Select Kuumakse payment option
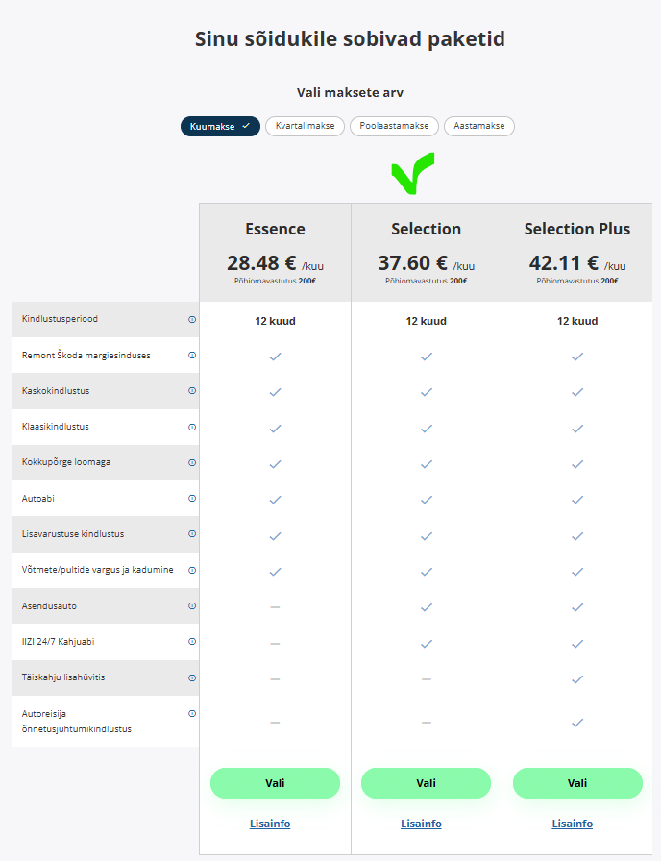661x861 pixels. coord(220,127)
